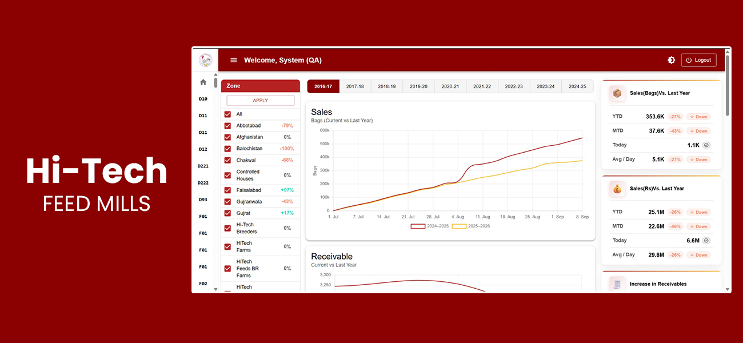Click the check icon next to Today 1.1K
Image resolution: width=743 pixels, height=343 pixels.
[706, 145]
